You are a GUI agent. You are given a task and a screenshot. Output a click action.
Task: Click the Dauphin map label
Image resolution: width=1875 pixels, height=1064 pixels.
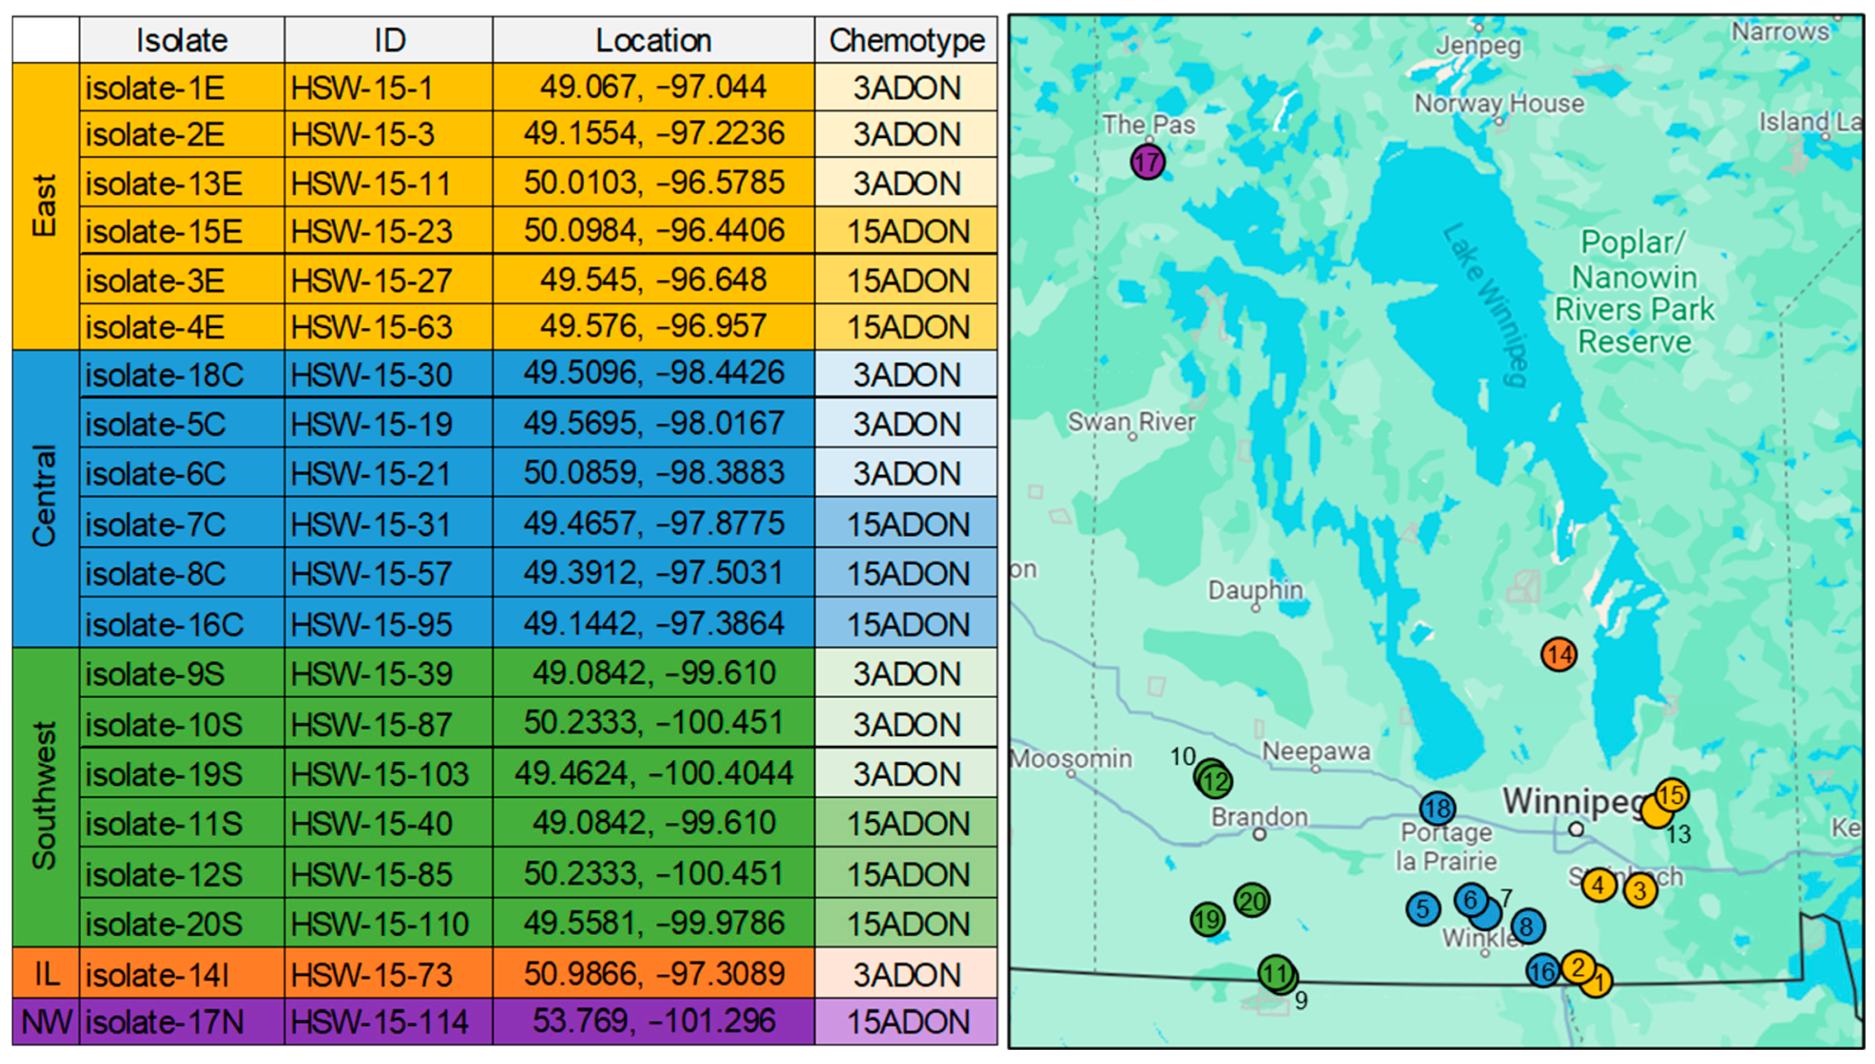click(1255, 590)
